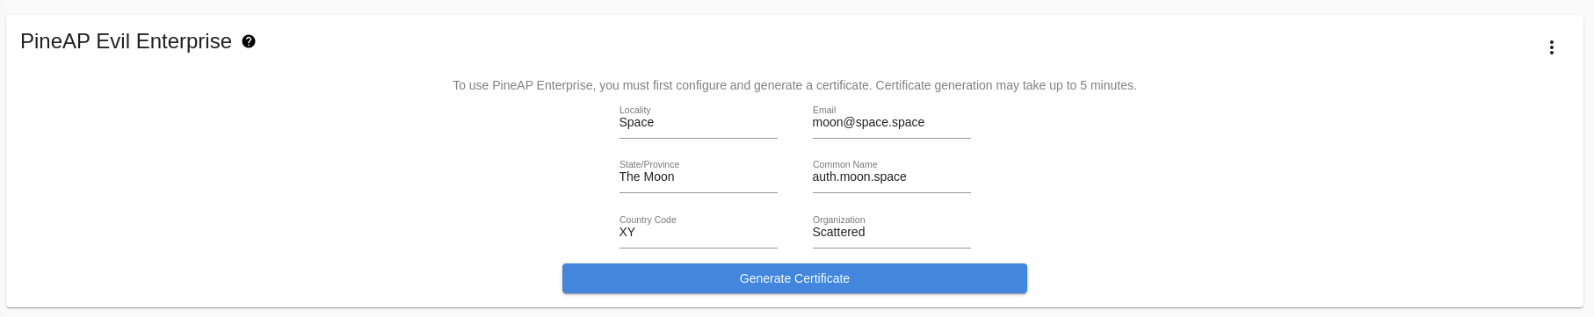The image size is (1594, 317).
Task: Open the three-dot more options menu
Action: tap(1552, 47)
